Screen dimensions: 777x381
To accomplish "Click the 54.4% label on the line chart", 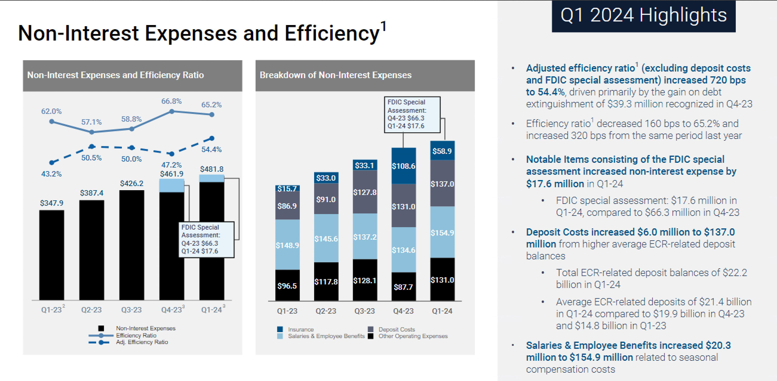I will [211, 149].
